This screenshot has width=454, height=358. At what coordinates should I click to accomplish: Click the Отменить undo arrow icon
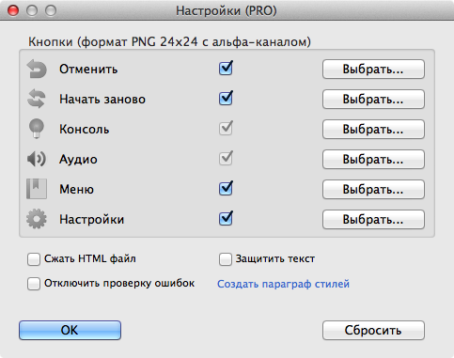coord(37,69)
